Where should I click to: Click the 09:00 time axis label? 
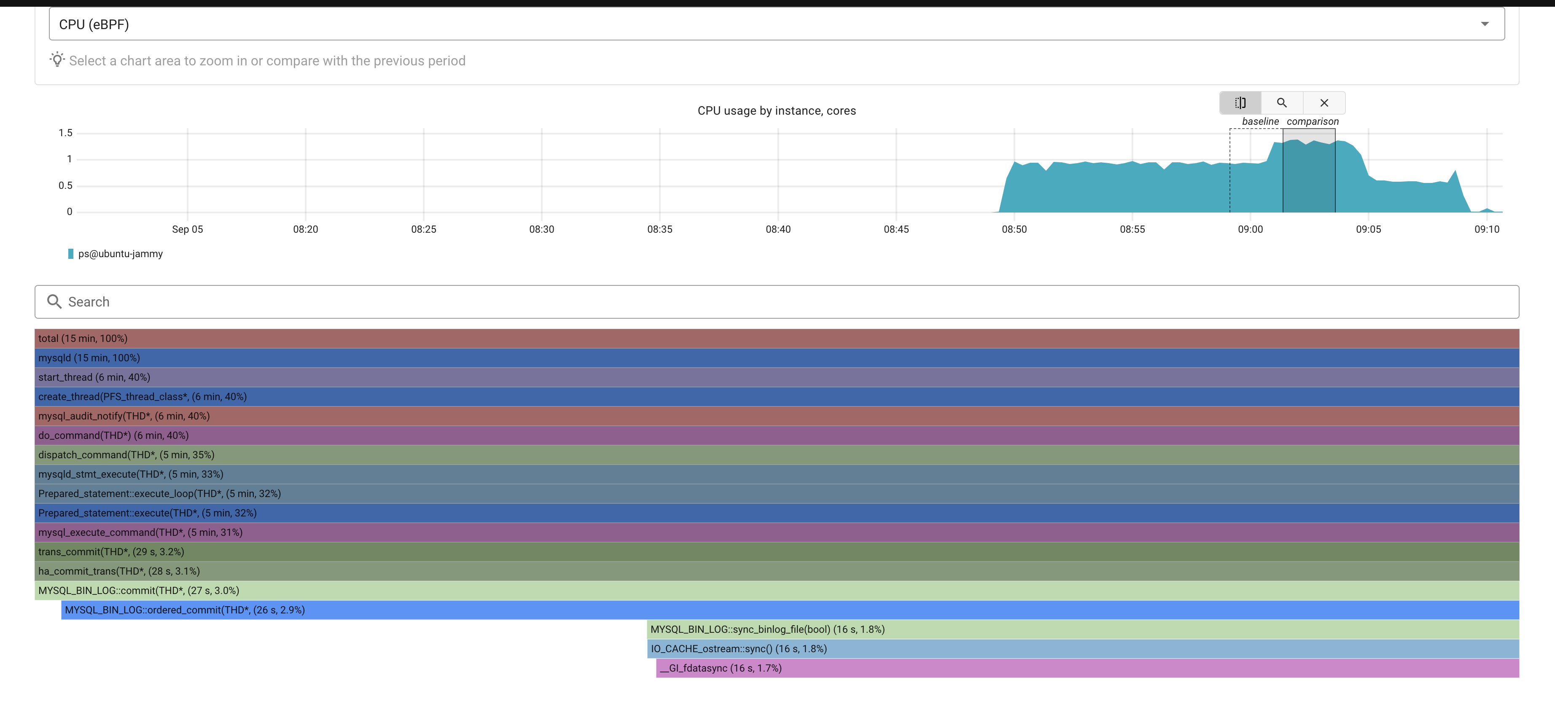pos(1250,229)
